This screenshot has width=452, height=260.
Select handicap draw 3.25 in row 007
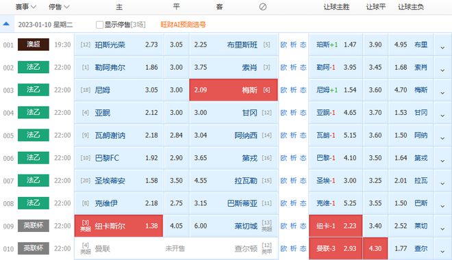(375, 181)
